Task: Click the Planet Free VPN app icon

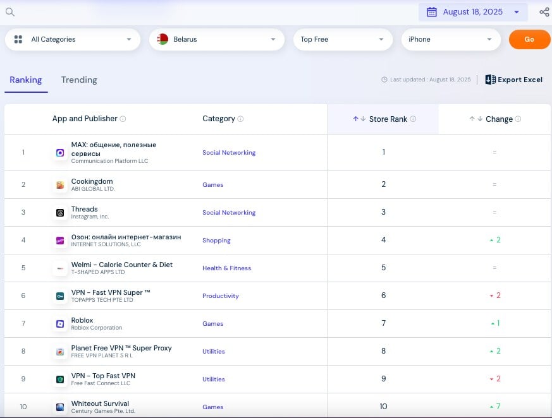Action: (60, 352)
